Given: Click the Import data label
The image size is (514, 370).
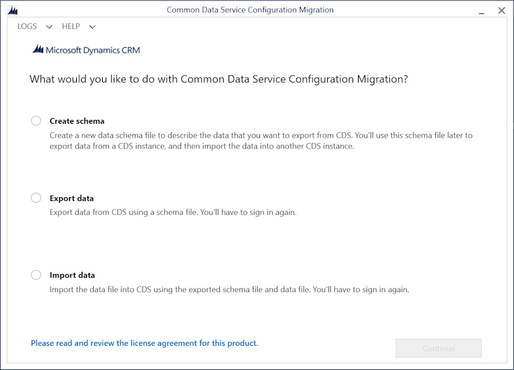Looking at the screenshot, I should [x=73, y=275].
